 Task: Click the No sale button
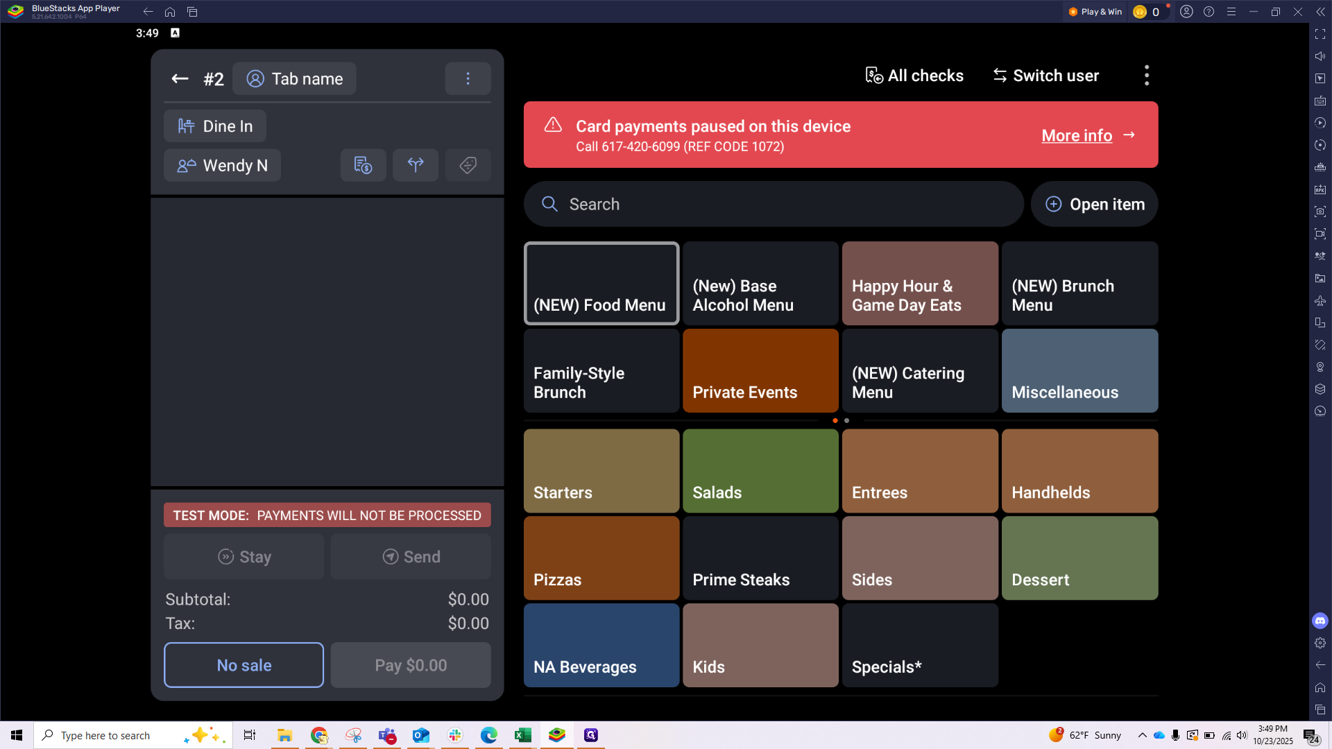[244, 665]
